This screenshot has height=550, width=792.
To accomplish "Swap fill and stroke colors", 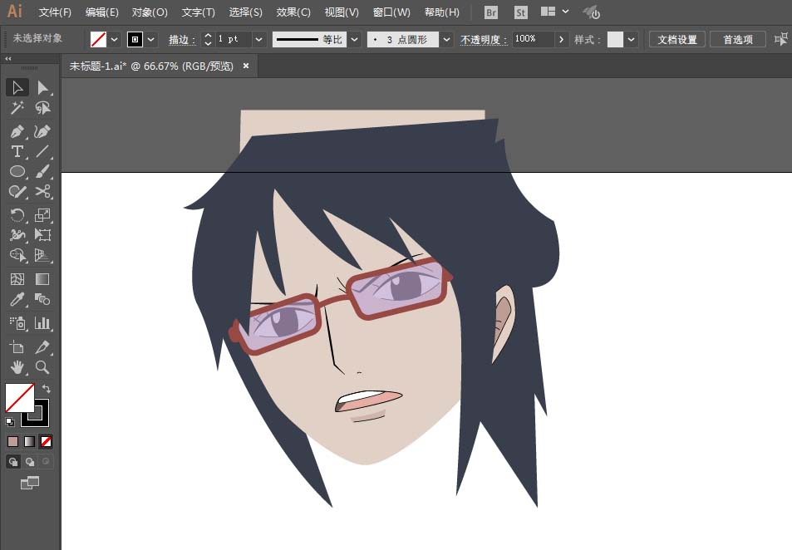I will point(46,388).
